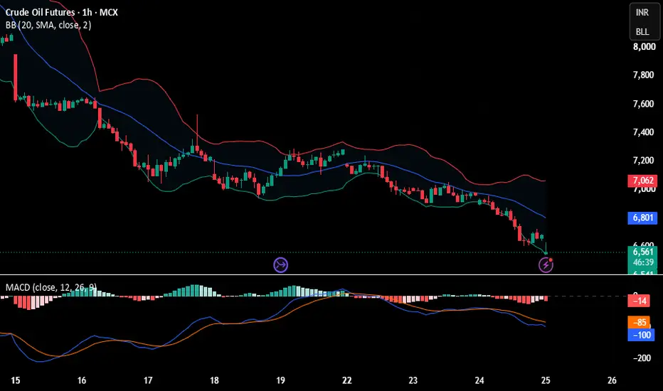
Task: Open the INR currency selector
Action: point(642,13)
